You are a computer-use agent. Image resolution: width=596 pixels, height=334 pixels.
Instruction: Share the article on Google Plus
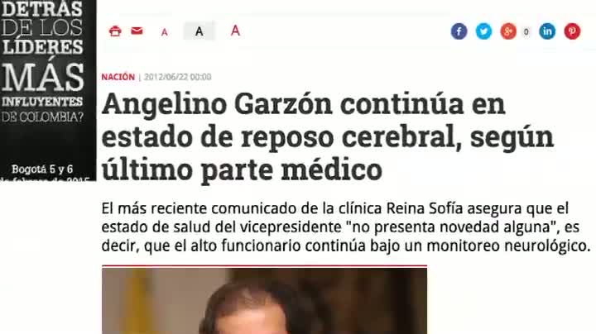coord(508,31)
